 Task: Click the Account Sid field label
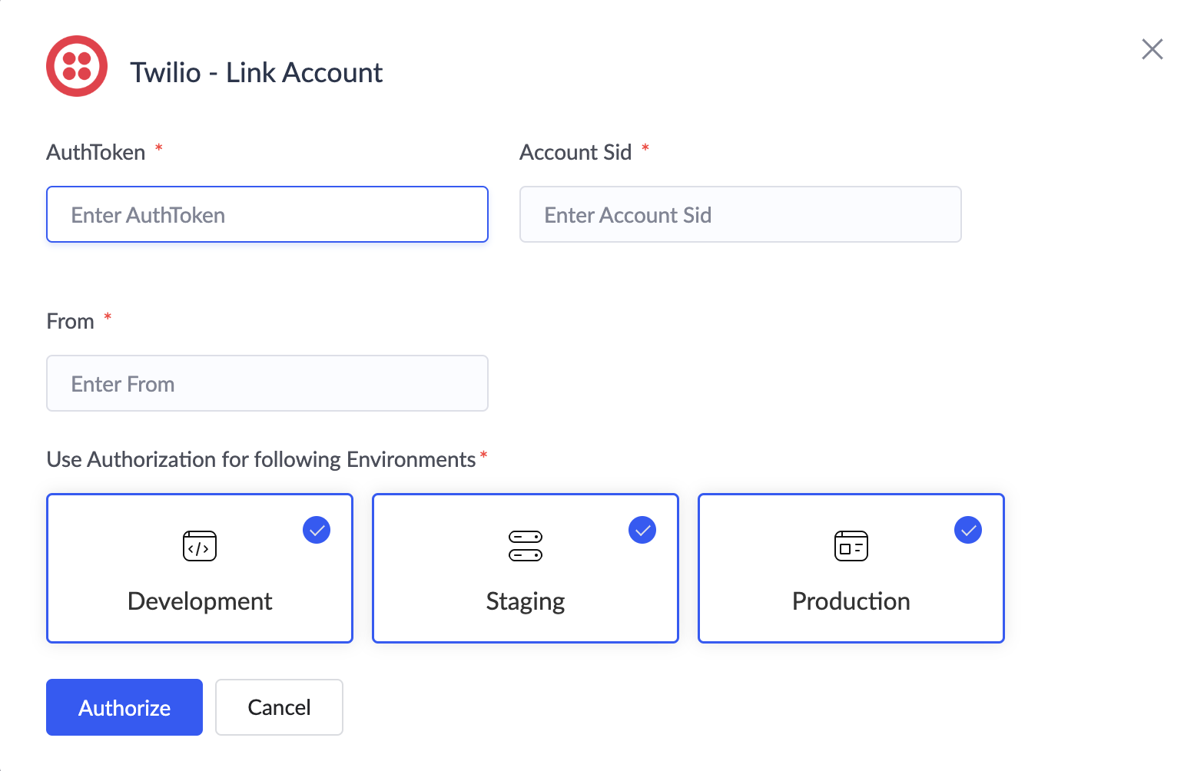(x=575, y=153)
